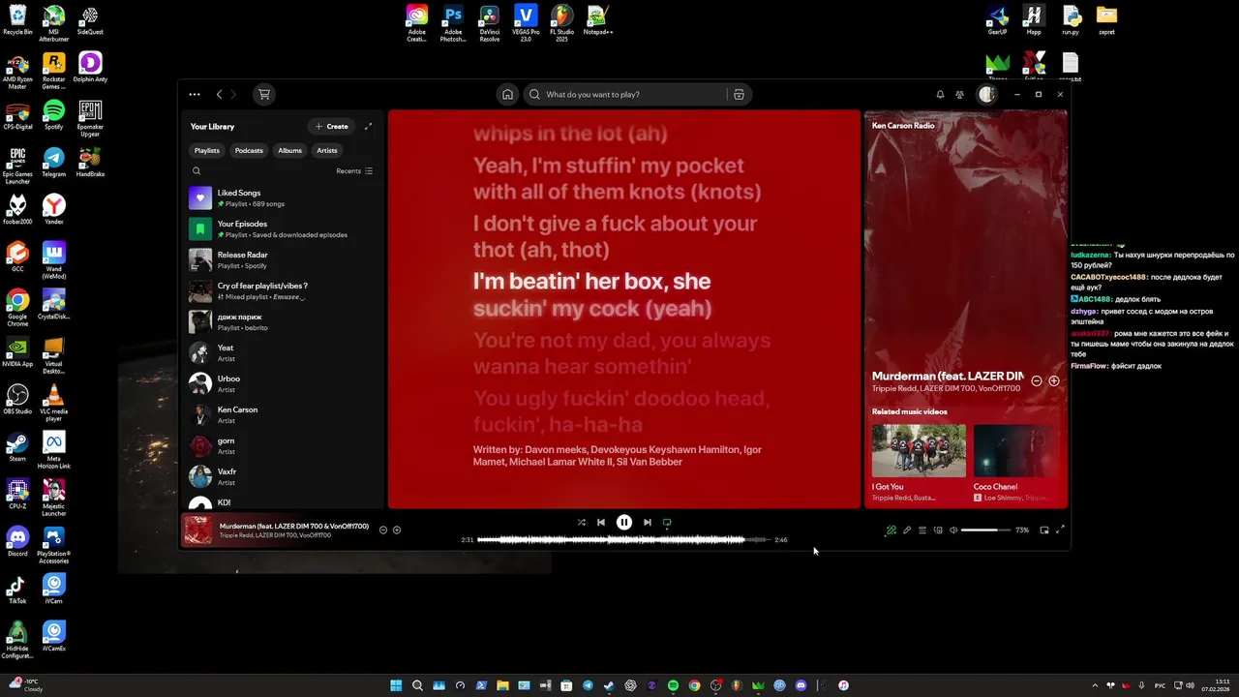Seek in the waveform progress bar
This screenshot has height=697, width=1239.
(624, 540)
